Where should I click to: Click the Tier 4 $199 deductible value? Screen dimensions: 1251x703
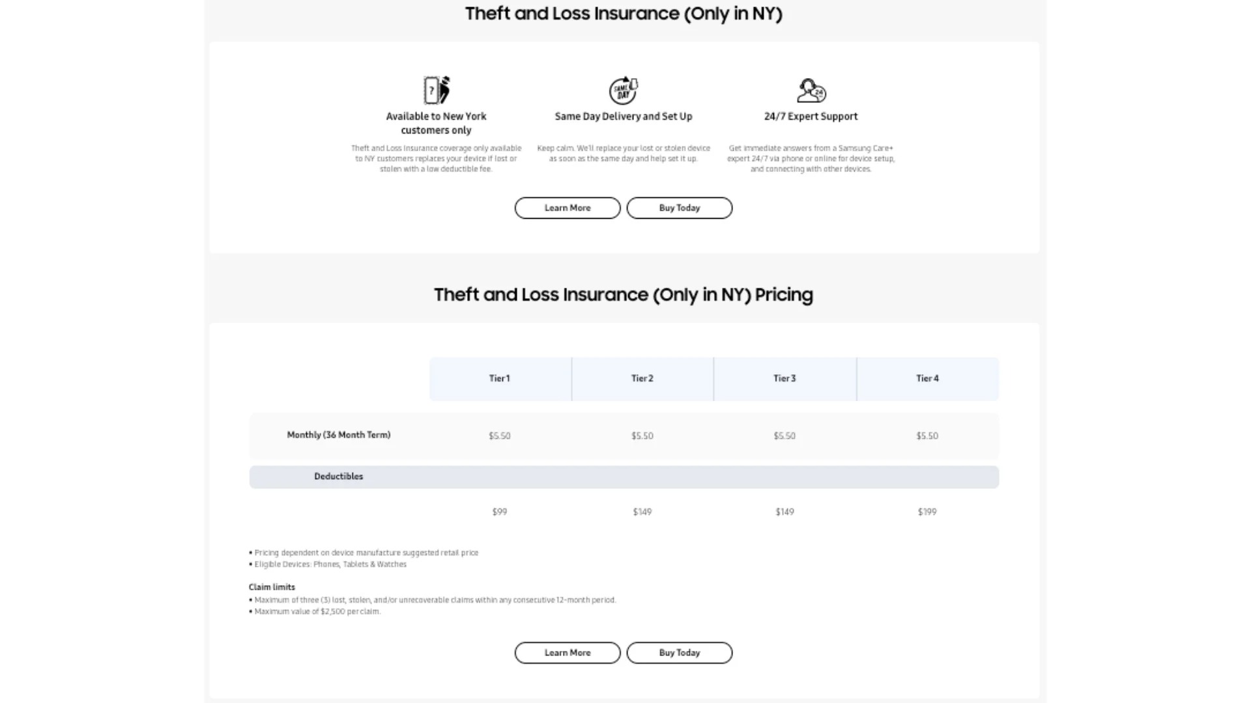[927, 512]
